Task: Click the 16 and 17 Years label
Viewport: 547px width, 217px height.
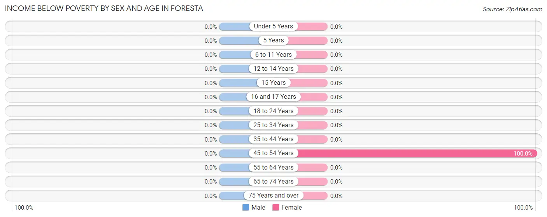Action: click(x=273, y=97)
